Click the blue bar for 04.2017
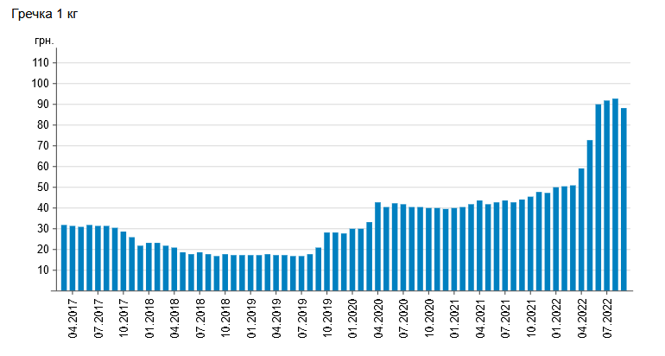 73,258
